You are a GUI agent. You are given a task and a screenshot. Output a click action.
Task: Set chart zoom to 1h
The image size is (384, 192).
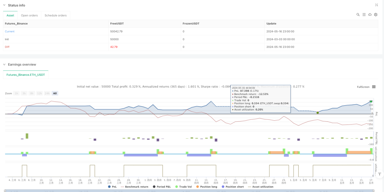coord(17,93)
